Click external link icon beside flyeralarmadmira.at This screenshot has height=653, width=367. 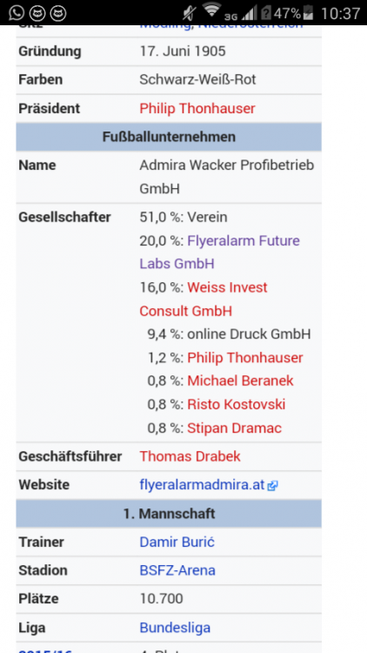click(272, 486)
